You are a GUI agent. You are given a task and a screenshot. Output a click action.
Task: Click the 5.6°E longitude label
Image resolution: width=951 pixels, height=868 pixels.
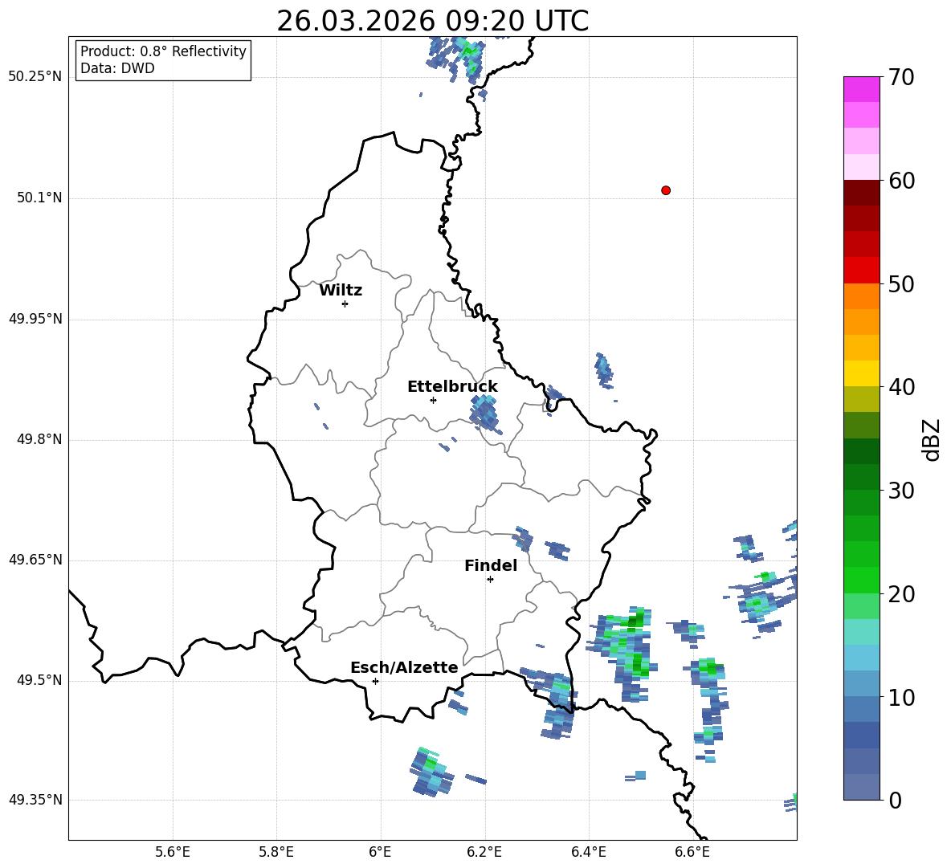click(x=173, y=852)
